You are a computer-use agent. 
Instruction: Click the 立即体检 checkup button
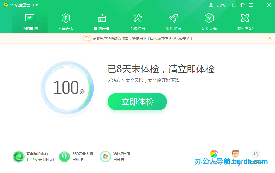137,102
